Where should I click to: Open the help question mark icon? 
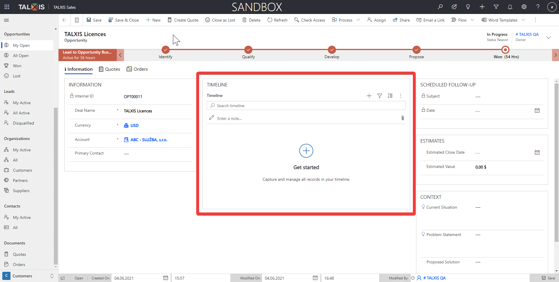(538, 7)
